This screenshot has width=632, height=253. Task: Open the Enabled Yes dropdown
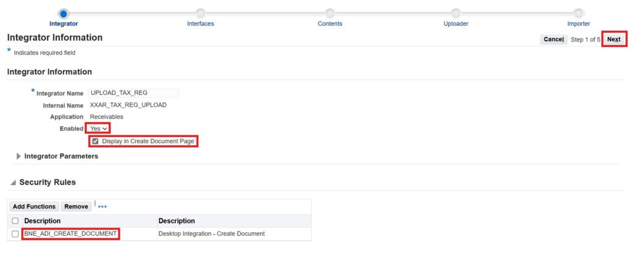click(99, 128)
